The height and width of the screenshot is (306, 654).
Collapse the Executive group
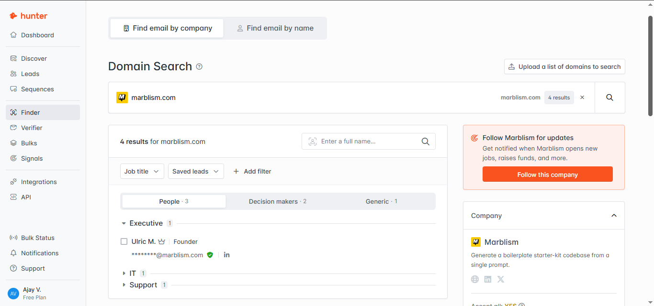coord(124,223)
